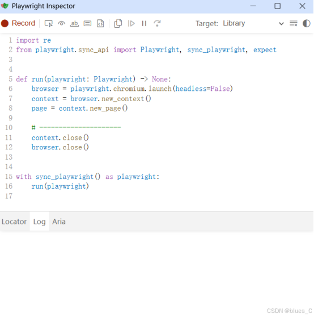This screenshot has height=317, width=314.
Task: Open the Target Library dropdown
Action: click(254, 23)
